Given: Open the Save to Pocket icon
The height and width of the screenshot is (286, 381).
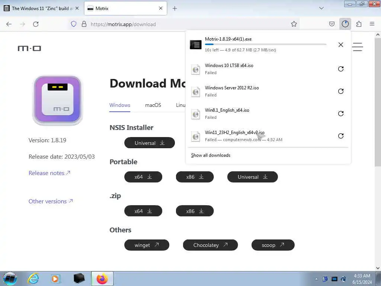Looking at the screenshot, I should [x=332, y=24].
